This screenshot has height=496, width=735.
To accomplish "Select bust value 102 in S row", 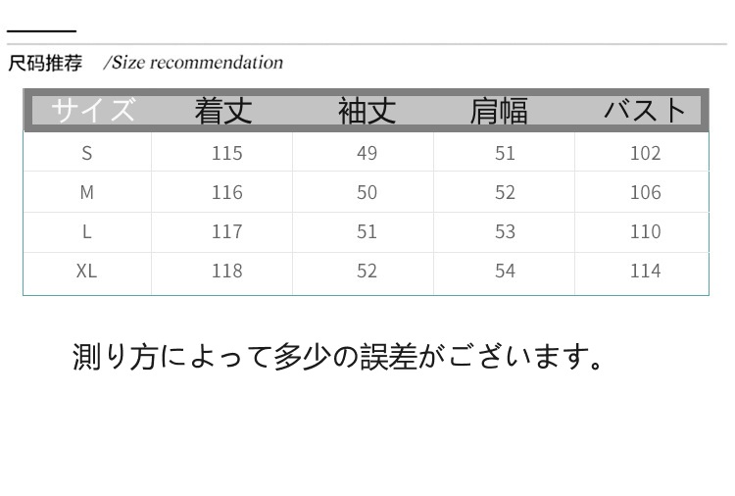I will pos(645,153).
